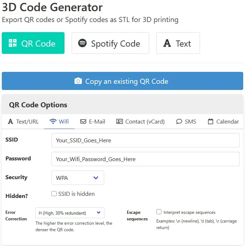Click the QR grid icon in QR Code button

point(13,43)
